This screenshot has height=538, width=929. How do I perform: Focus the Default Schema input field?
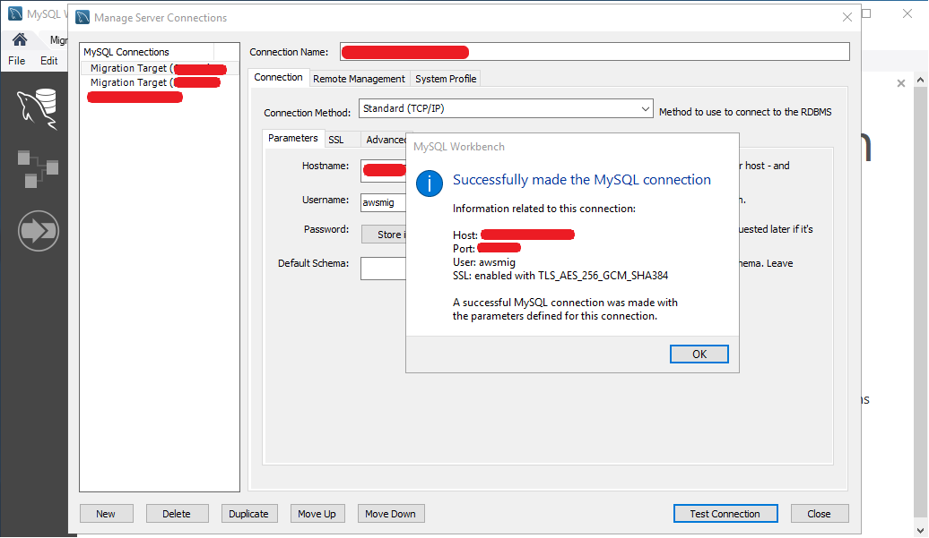383,269
